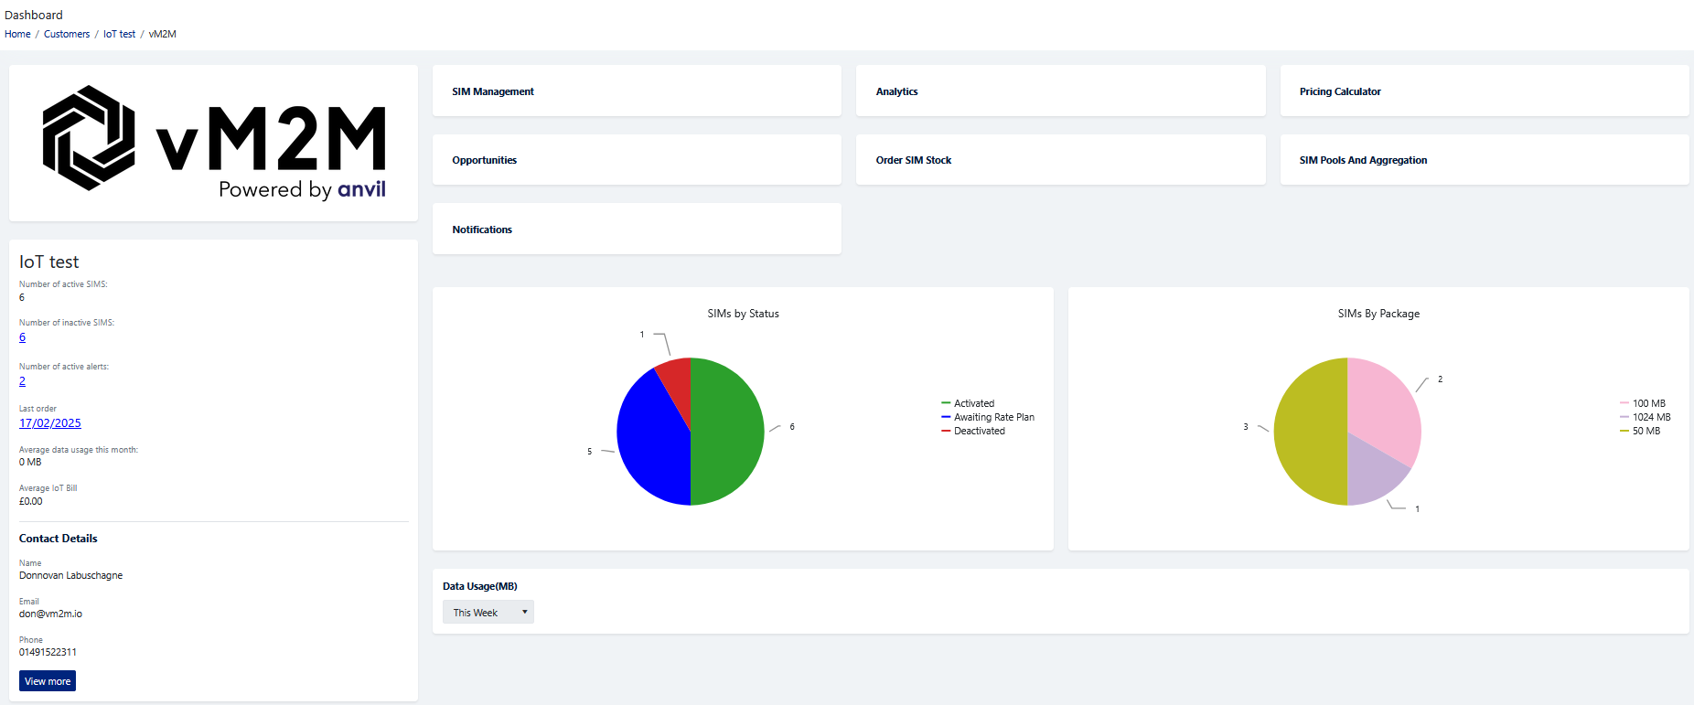The width and height of the screenshot is (1694, 705).
Task: Go to Customers in the breadcrumb
Action: click(x=67, y=34)
